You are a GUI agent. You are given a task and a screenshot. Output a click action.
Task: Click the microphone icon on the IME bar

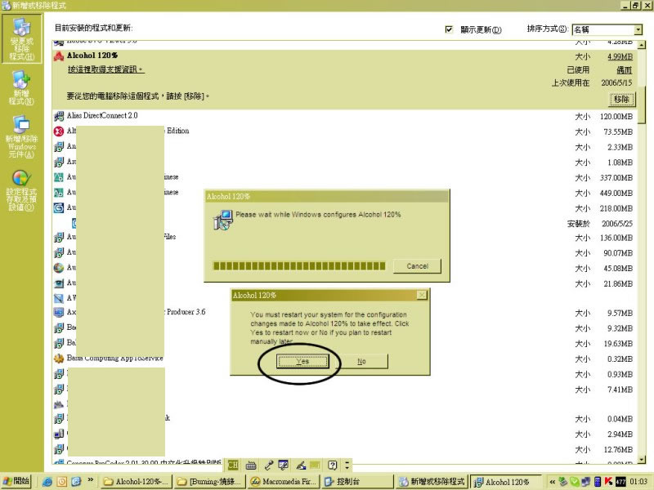[x=269, y=465]
